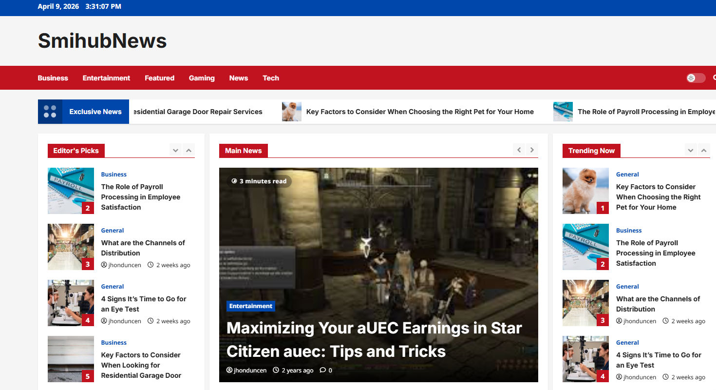This screenshot has height=390, width=716.
Task: Open Pomeranian thumbnail in Trending Now
Action: click(x=585, y=191)
